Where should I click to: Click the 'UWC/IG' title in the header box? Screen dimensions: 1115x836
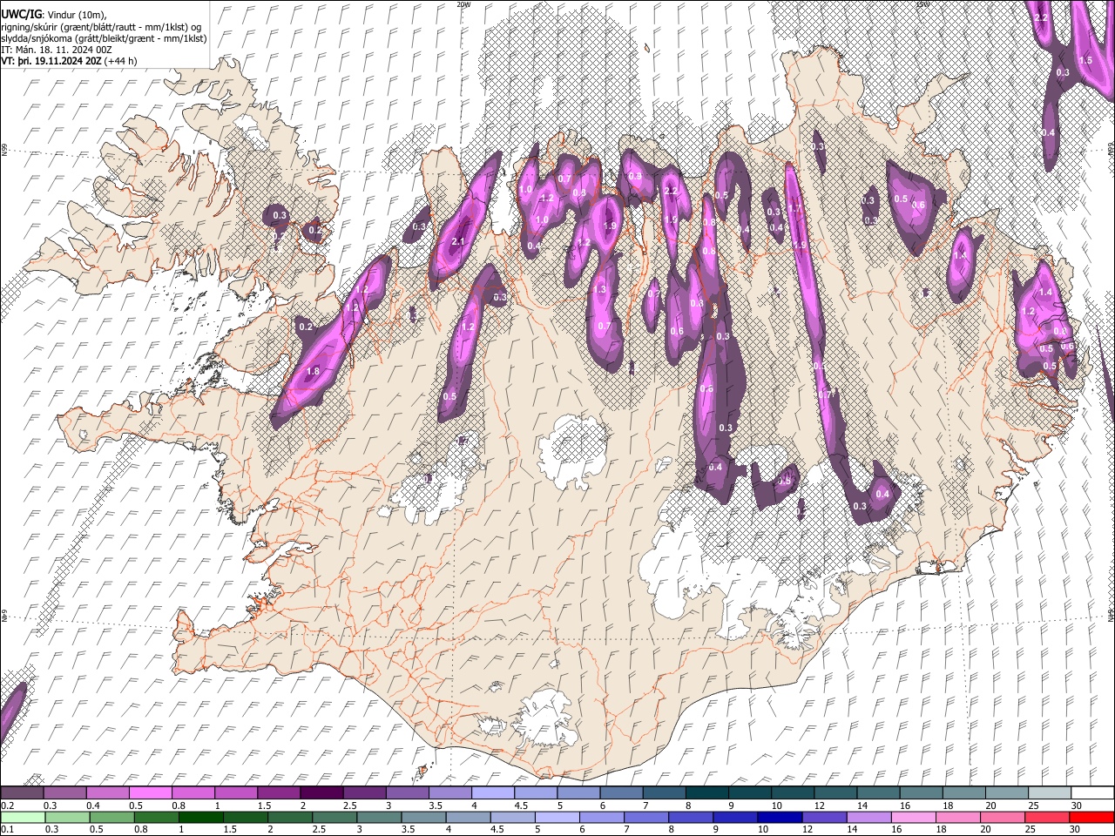[21, 14]
